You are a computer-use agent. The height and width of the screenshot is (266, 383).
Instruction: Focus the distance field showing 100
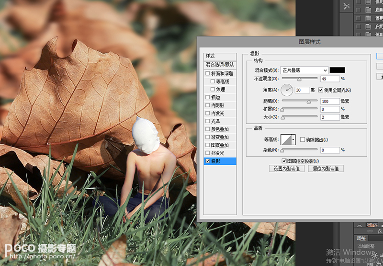pyautogui.click(x=330, y=101)
